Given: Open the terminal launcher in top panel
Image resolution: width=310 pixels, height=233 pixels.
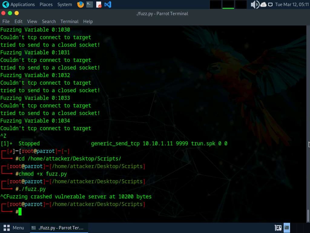Looking at the screenshot, I should (x=90, y=5).
